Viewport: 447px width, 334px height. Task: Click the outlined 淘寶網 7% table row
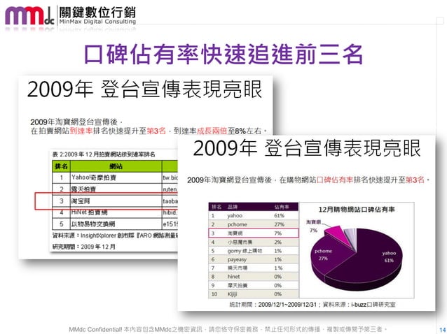coord(254,233)
